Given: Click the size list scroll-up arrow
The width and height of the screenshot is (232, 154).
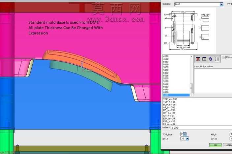Looking at the screenshot, I should tap(191, 56).
